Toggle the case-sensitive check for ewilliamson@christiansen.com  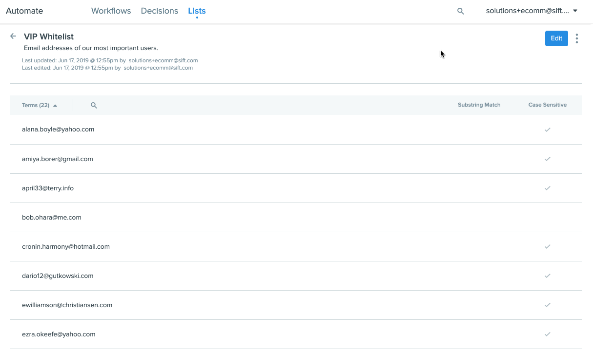pos(548,305)
